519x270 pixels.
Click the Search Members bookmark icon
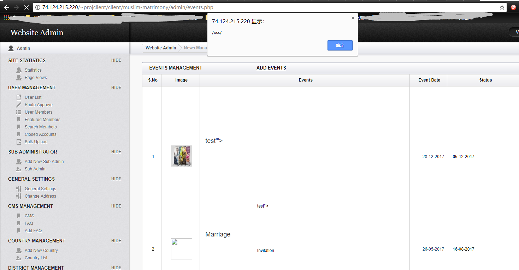point(19,127)
